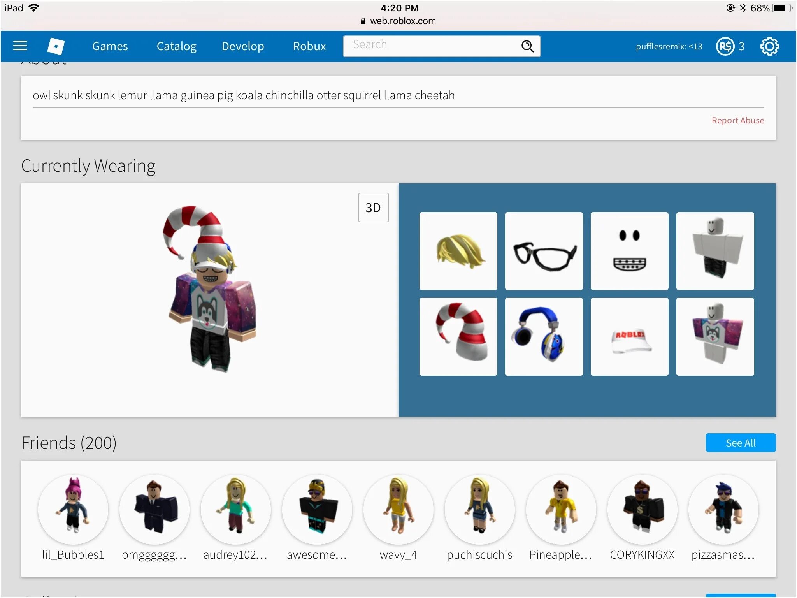
Task: Click the Robux currency icon
Action: pos(723,46)
